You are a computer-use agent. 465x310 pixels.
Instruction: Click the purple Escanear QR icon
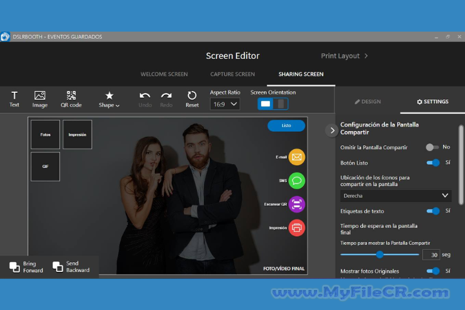296,204
